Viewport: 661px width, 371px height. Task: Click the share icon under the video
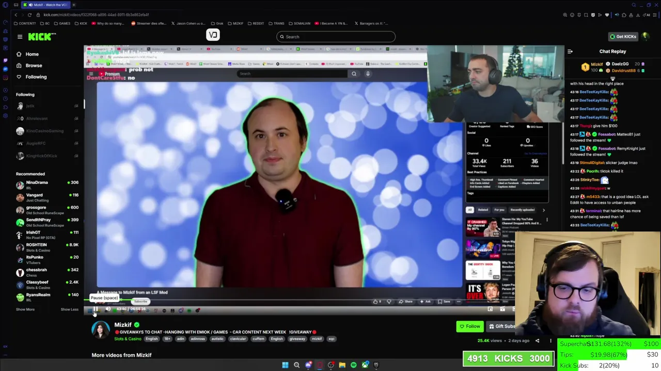[x=537, y=341]
